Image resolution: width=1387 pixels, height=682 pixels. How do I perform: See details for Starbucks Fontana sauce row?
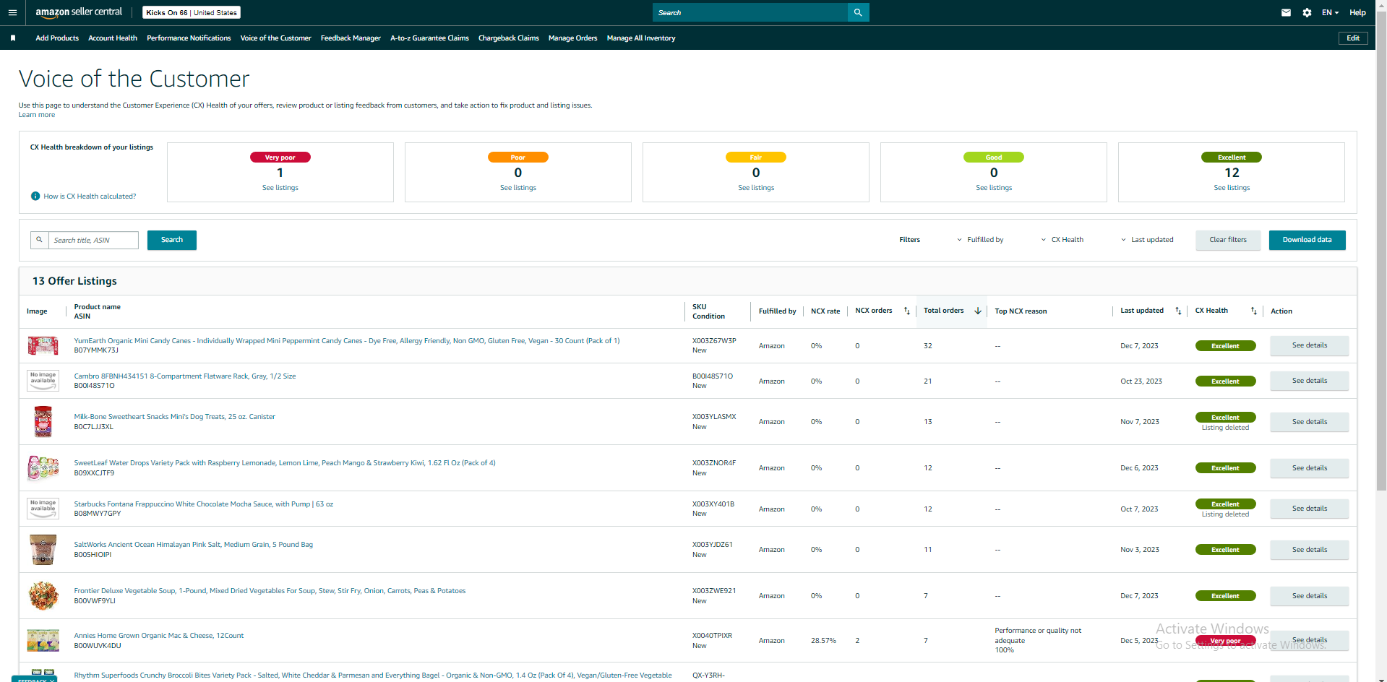1309,509
